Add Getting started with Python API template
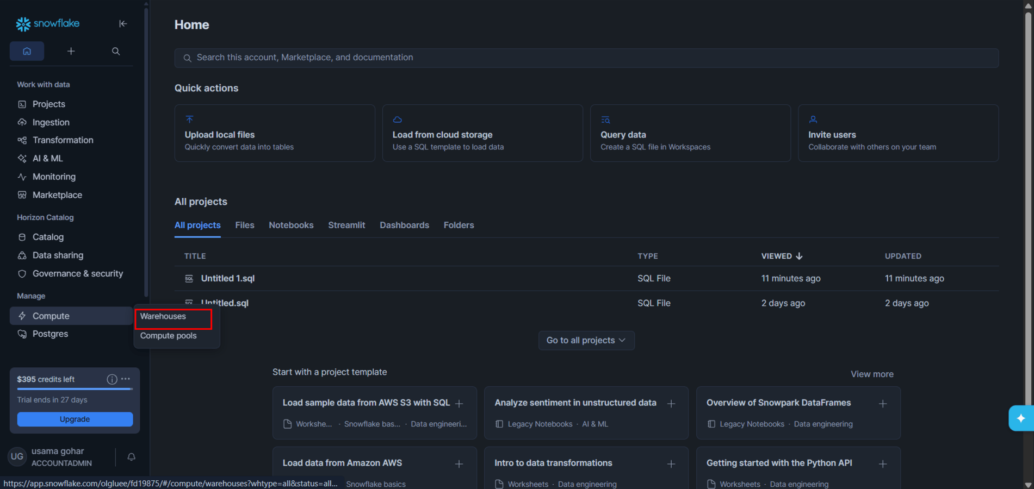Image resolution: width=1034 pixels, height=489 pixels. tap(883, 464)
